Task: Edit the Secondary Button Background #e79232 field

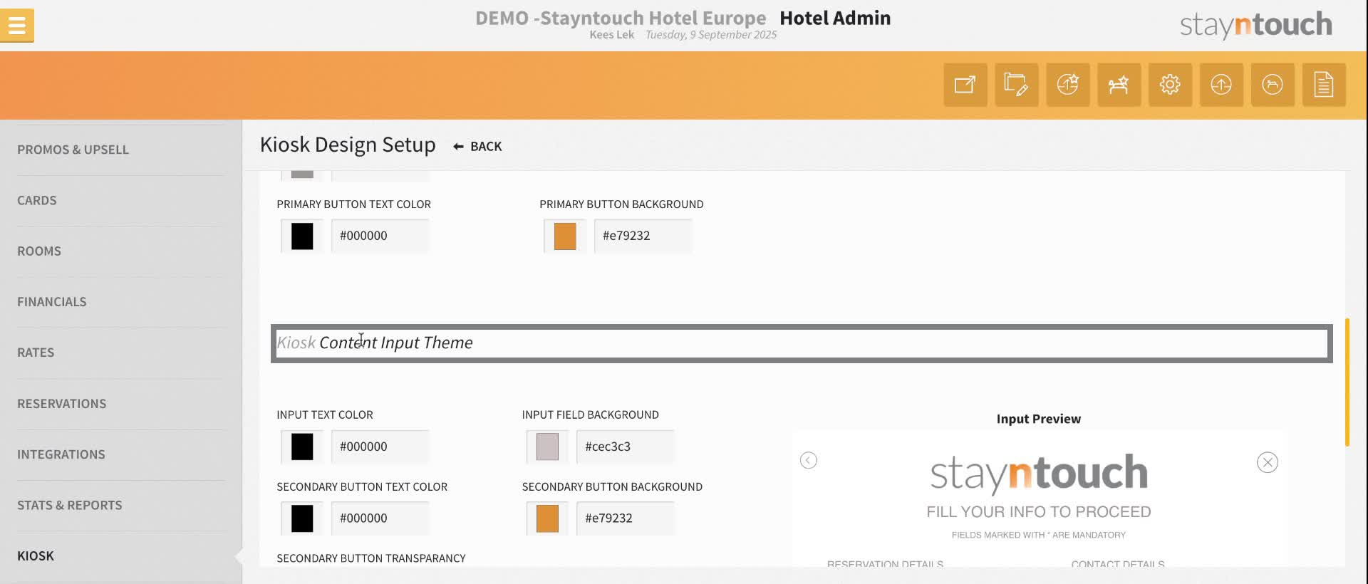Action: click(626, 518)
